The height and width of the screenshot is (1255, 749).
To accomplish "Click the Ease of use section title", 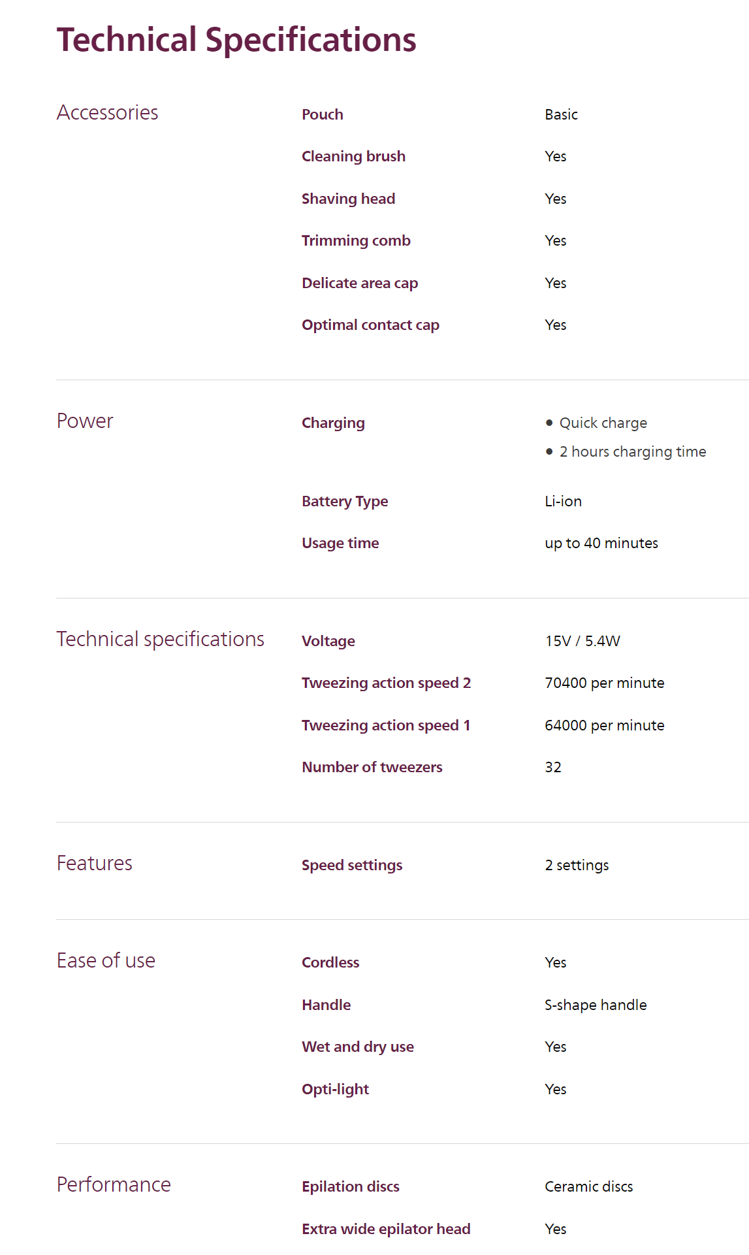I will tap(106, 960).
